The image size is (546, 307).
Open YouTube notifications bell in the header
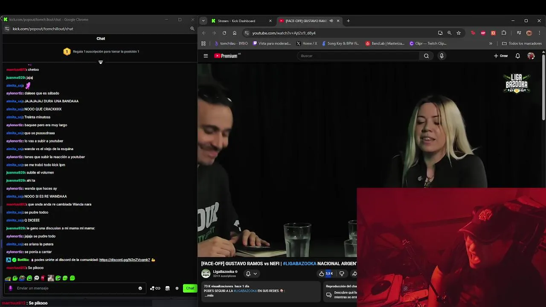pos(517,56)
